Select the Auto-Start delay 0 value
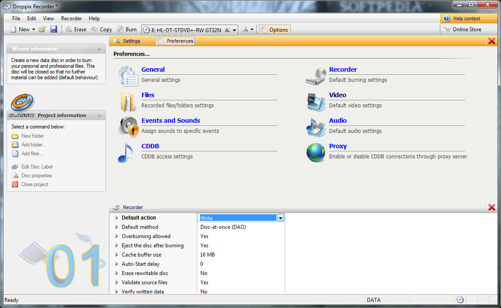The height and width of the screenshot is (308, 501). click(x=201, y=264)
